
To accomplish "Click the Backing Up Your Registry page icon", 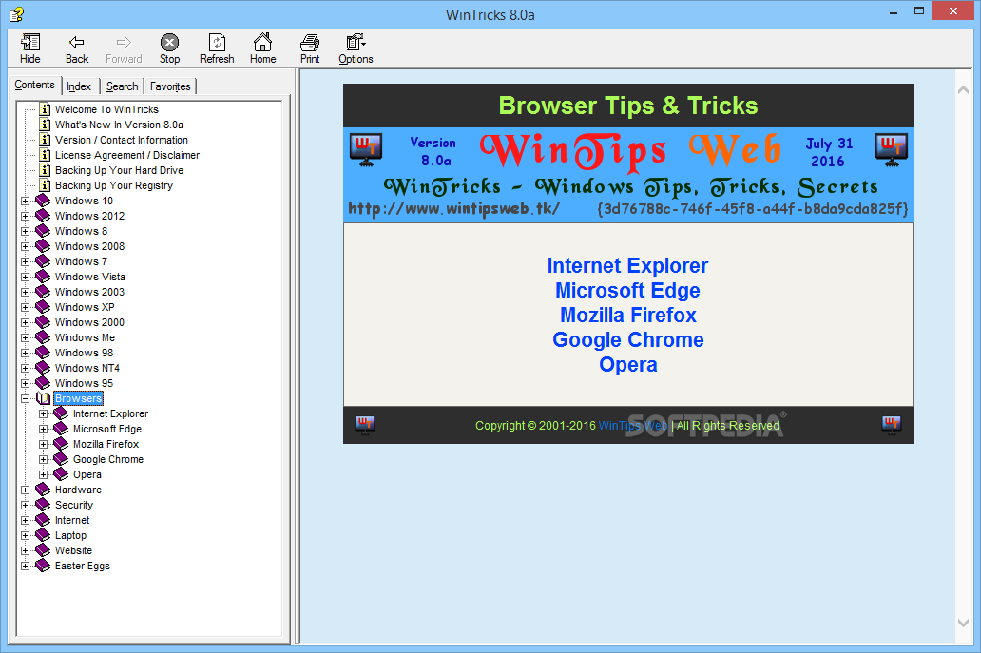I will tap(45, 185).
